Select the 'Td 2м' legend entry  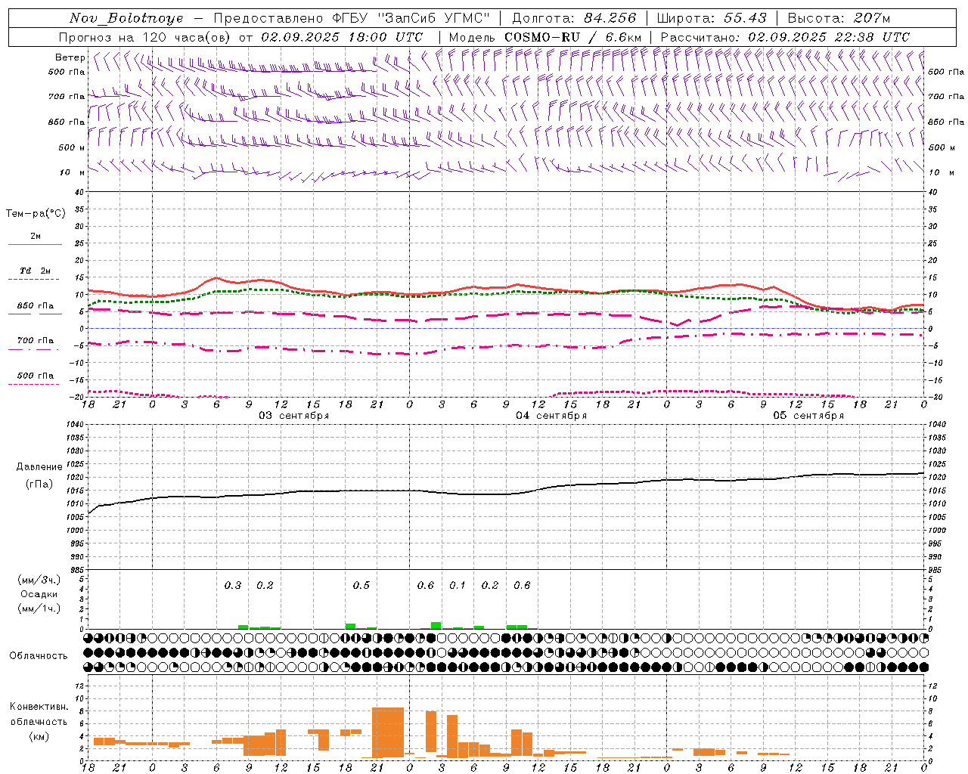[x=35, y=271]
